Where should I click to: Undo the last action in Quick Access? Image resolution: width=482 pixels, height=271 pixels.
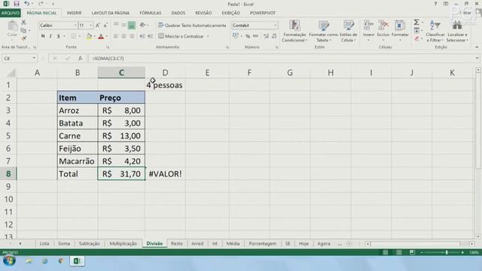coord(27,4)
